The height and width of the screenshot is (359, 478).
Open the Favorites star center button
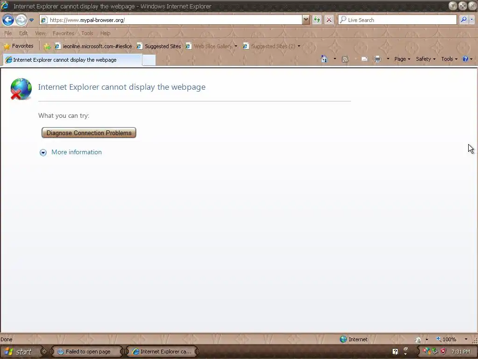click(19, 46)
